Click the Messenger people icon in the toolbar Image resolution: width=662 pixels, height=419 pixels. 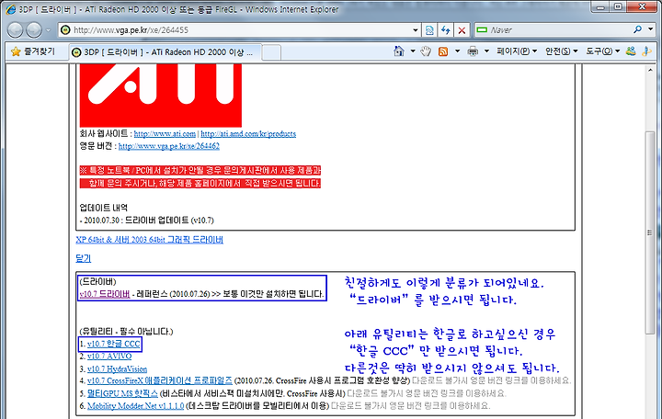point(631,51)
